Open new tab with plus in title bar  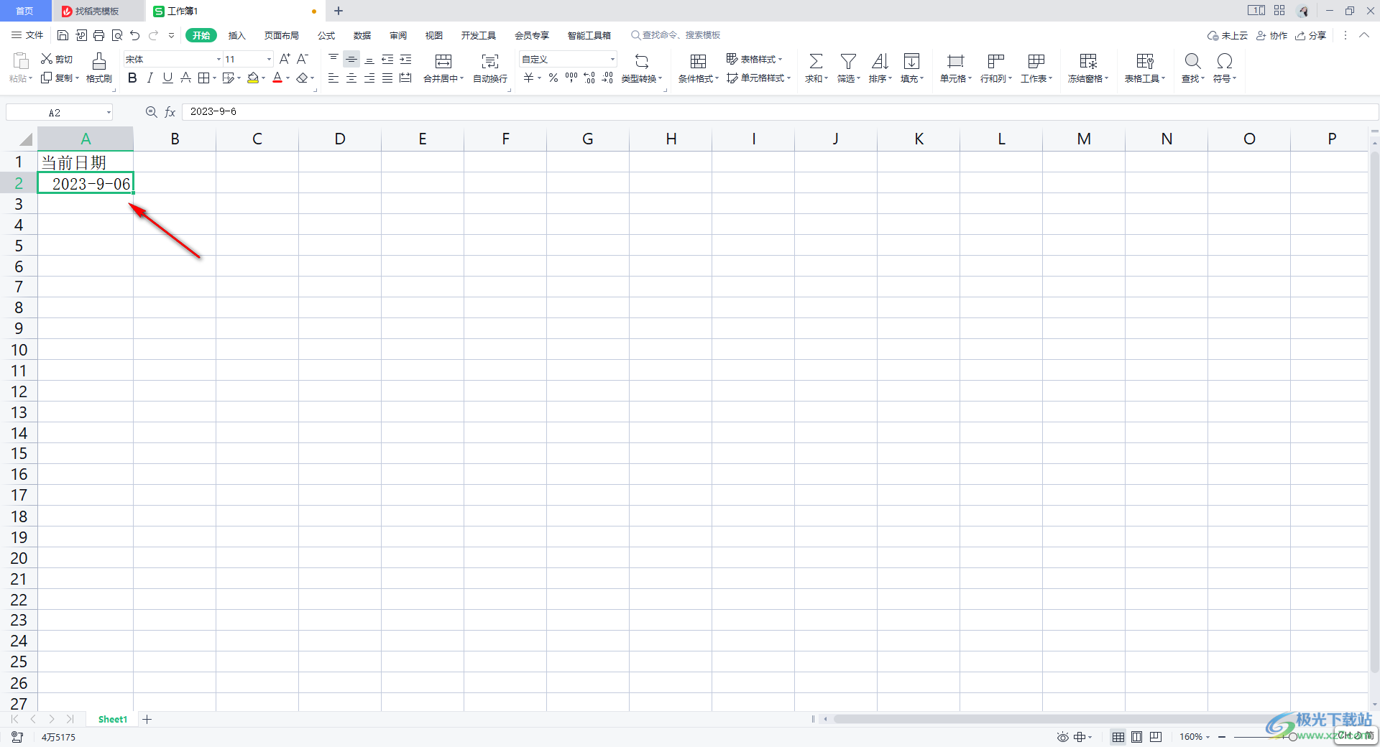(339, 11)
